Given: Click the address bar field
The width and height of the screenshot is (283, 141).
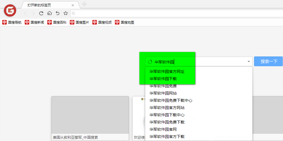Looking at the screenshot, I should pos(177,13).
